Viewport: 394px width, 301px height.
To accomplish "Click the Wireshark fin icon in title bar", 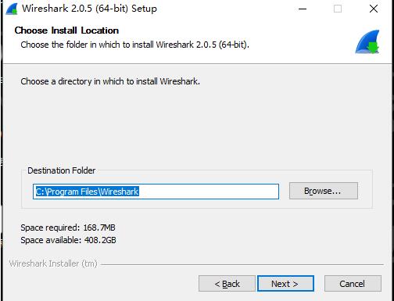I will coord(12,9).
